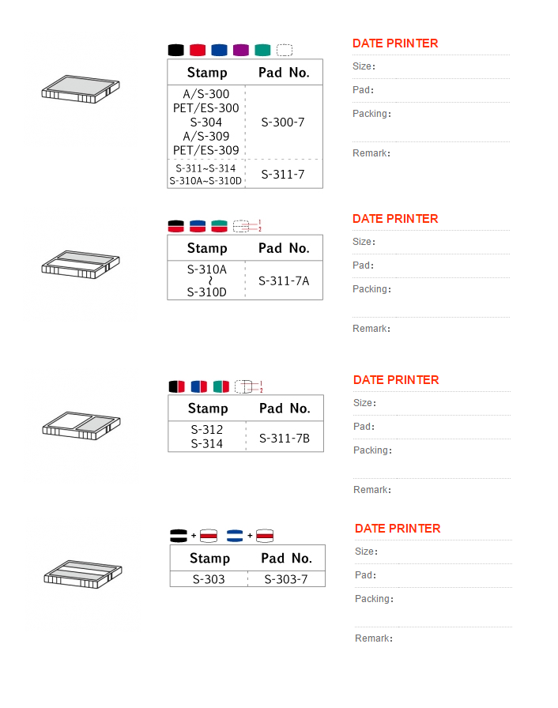The height and width of the screenshot is (708, 558).
Task: Click the blue strip pad icon for S-303
Action: (x=235, y=536)
